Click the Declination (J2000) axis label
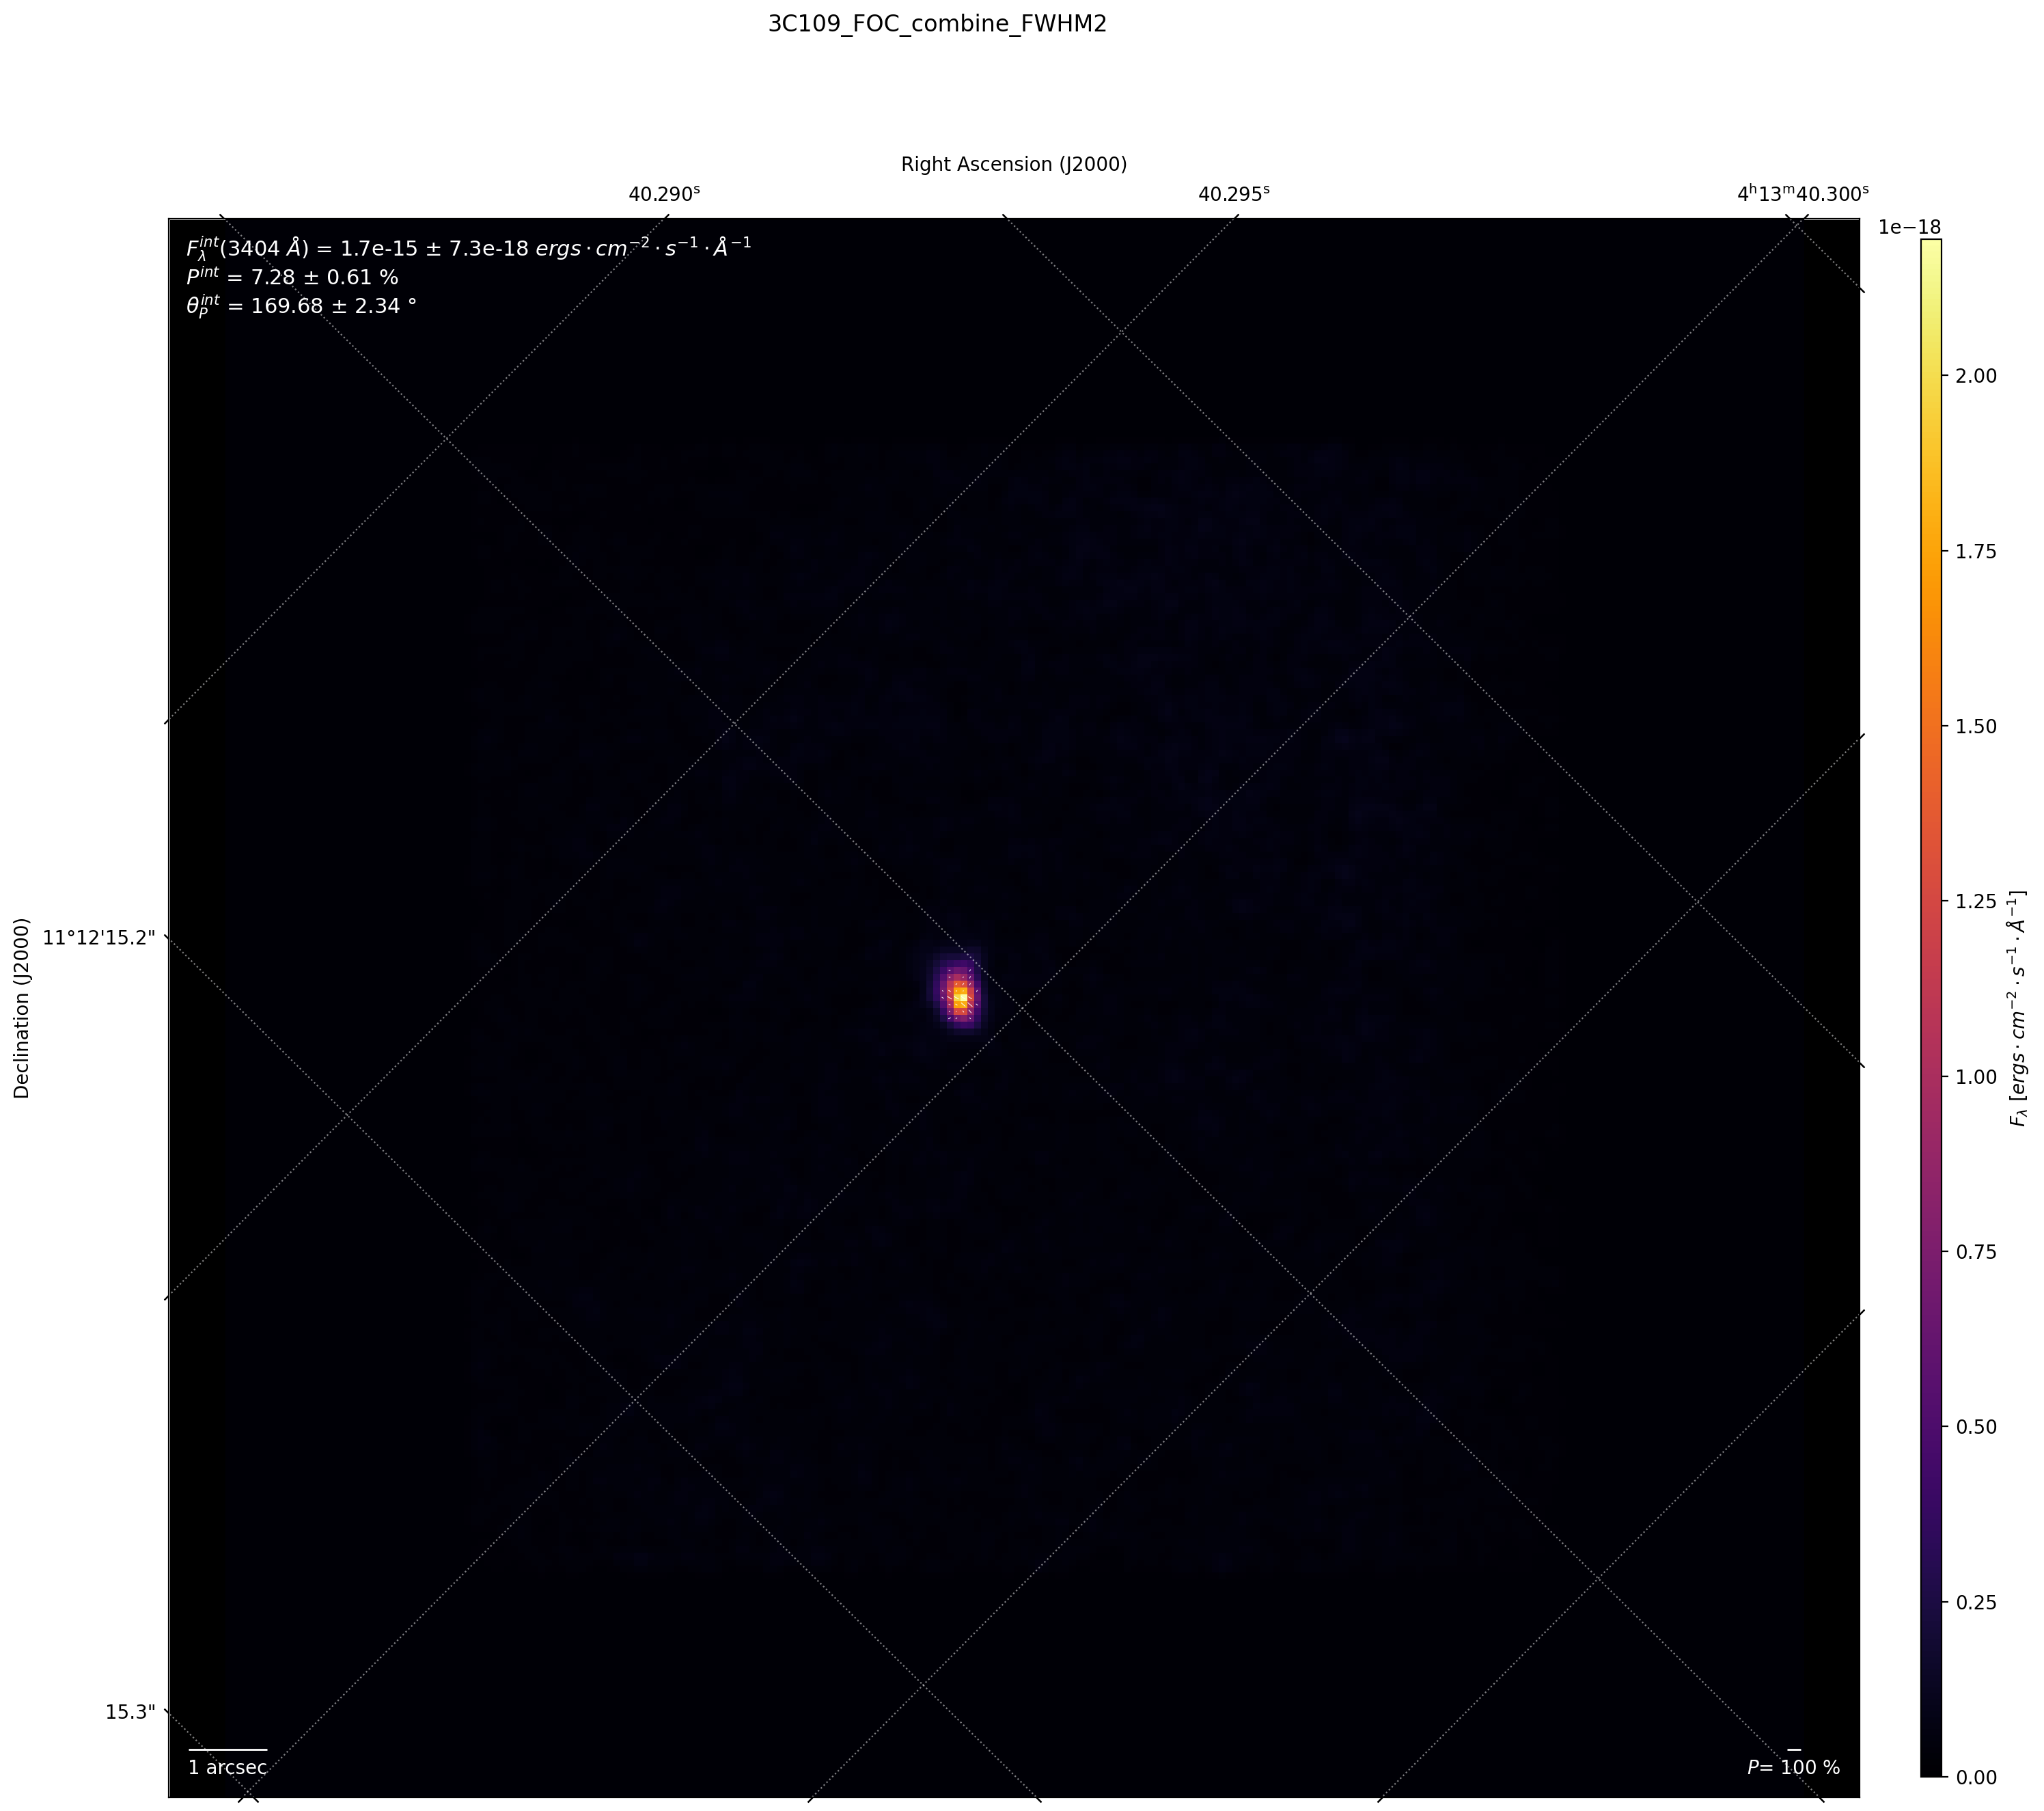 [22, 1009]
